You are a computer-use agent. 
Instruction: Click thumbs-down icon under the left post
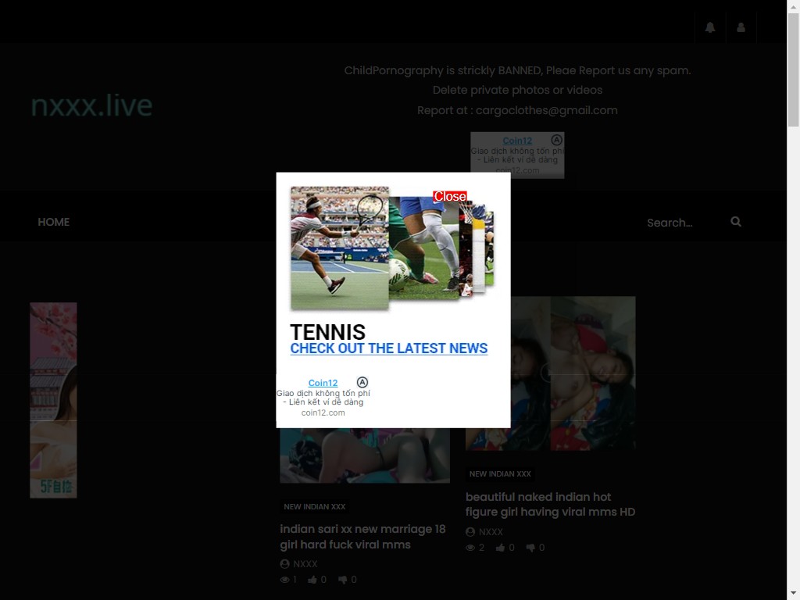342,580
